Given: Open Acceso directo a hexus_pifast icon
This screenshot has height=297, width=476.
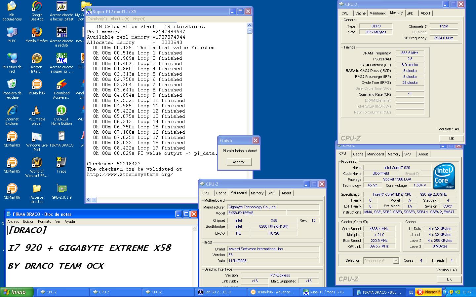Looking at the screenshot, I should [x=62, y=11].
